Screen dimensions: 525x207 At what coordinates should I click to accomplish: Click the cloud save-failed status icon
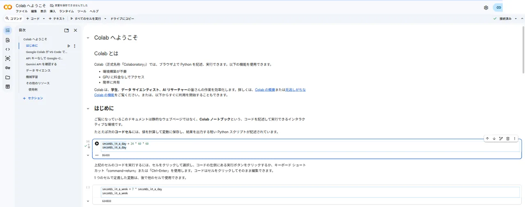pos(52,6)
